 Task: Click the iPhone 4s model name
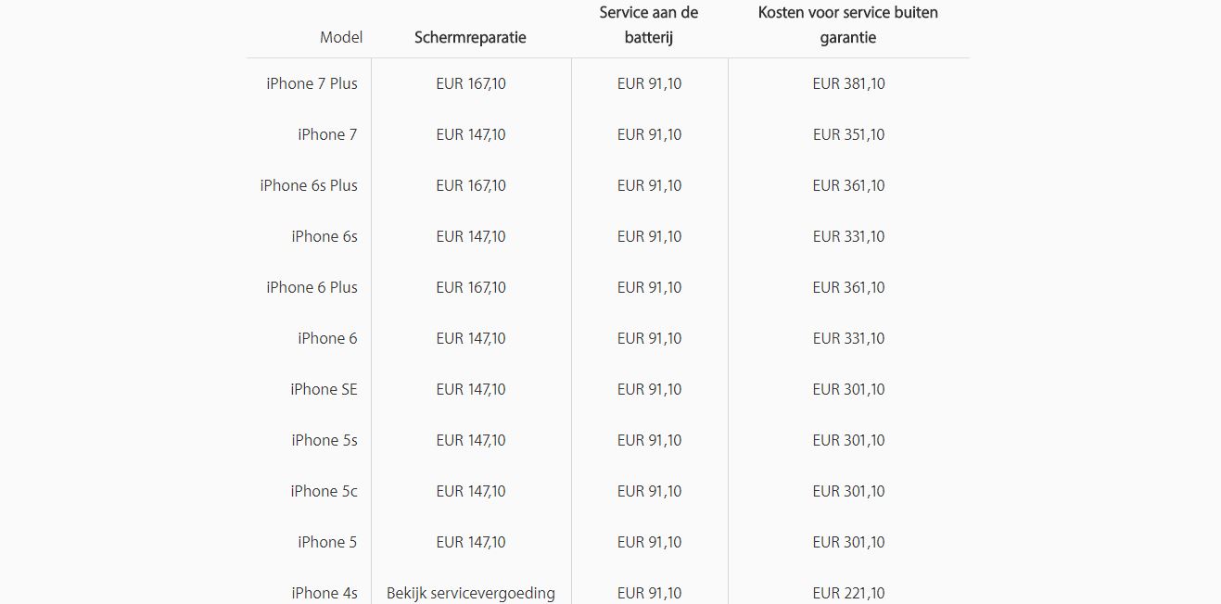click(x=324, y=593)
